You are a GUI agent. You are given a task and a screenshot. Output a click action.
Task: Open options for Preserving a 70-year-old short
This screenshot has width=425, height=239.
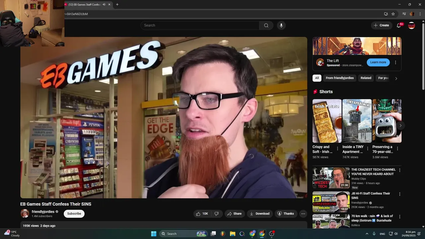click(x=397, y=148)
